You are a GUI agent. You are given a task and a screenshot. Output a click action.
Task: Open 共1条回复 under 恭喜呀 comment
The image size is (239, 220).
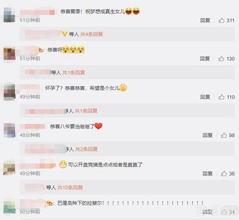tap(74, 73)
